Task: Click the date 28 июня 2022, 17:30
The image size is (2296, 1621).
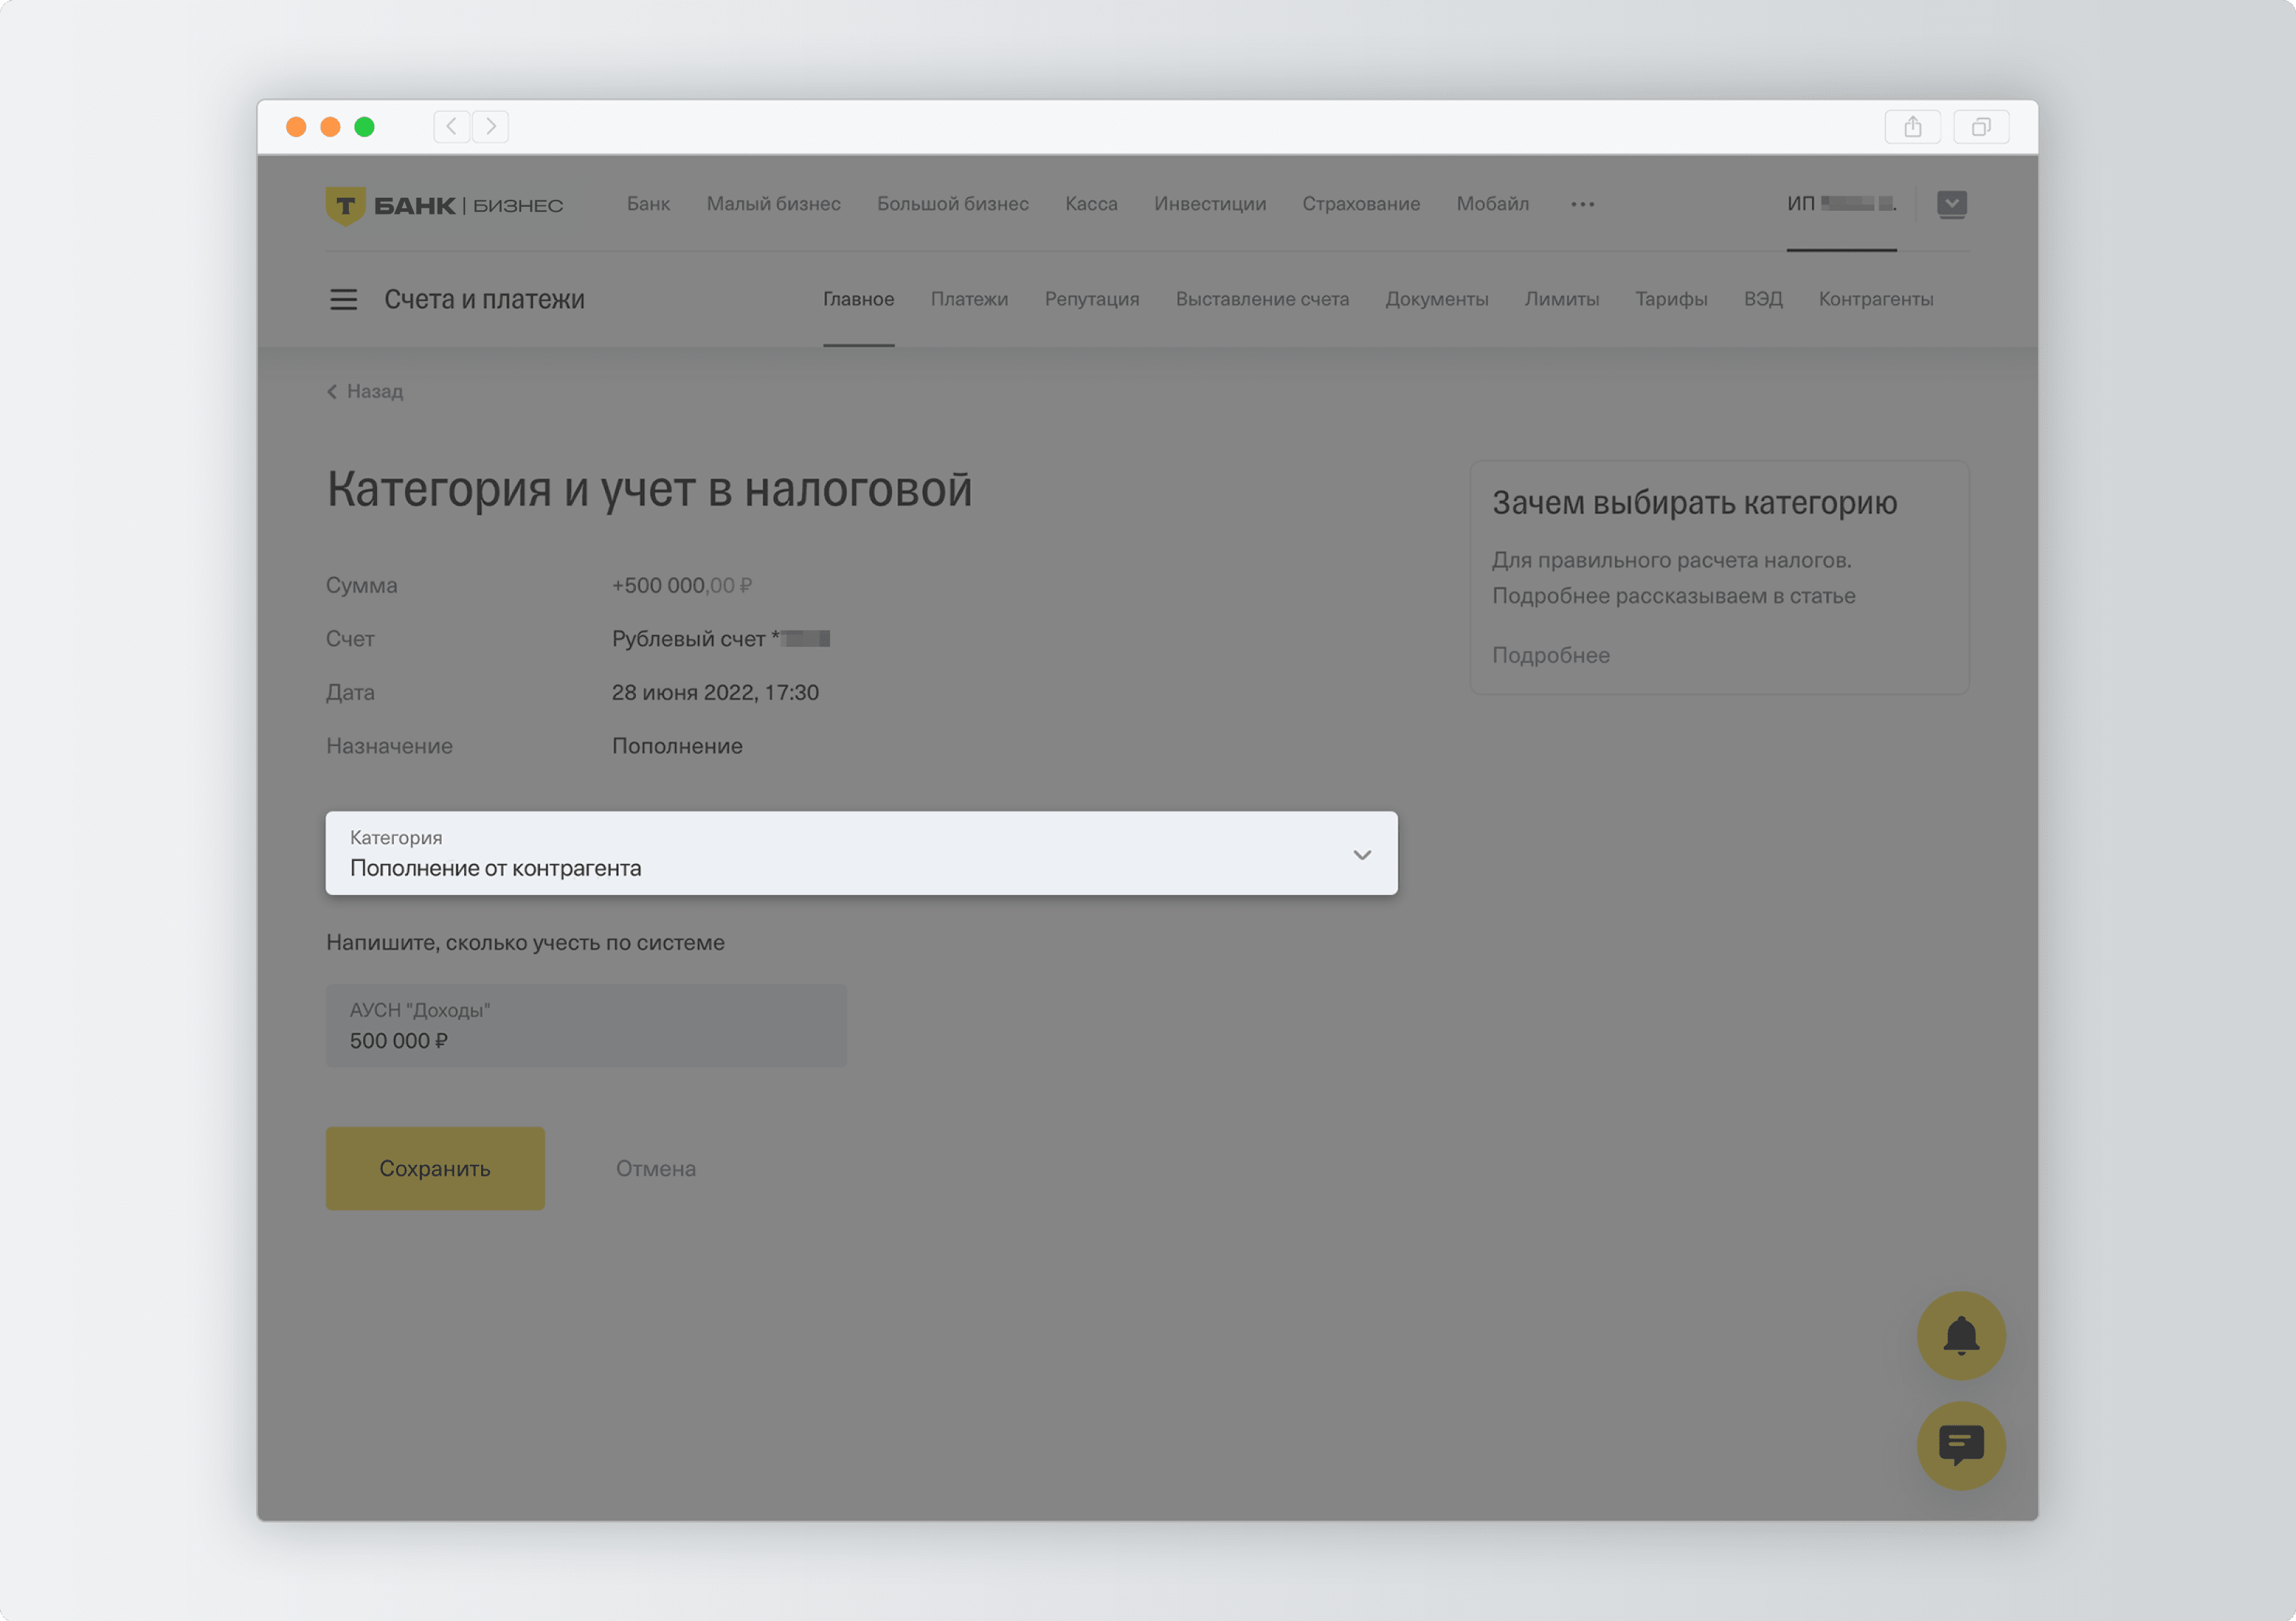Action: [715, 692]
